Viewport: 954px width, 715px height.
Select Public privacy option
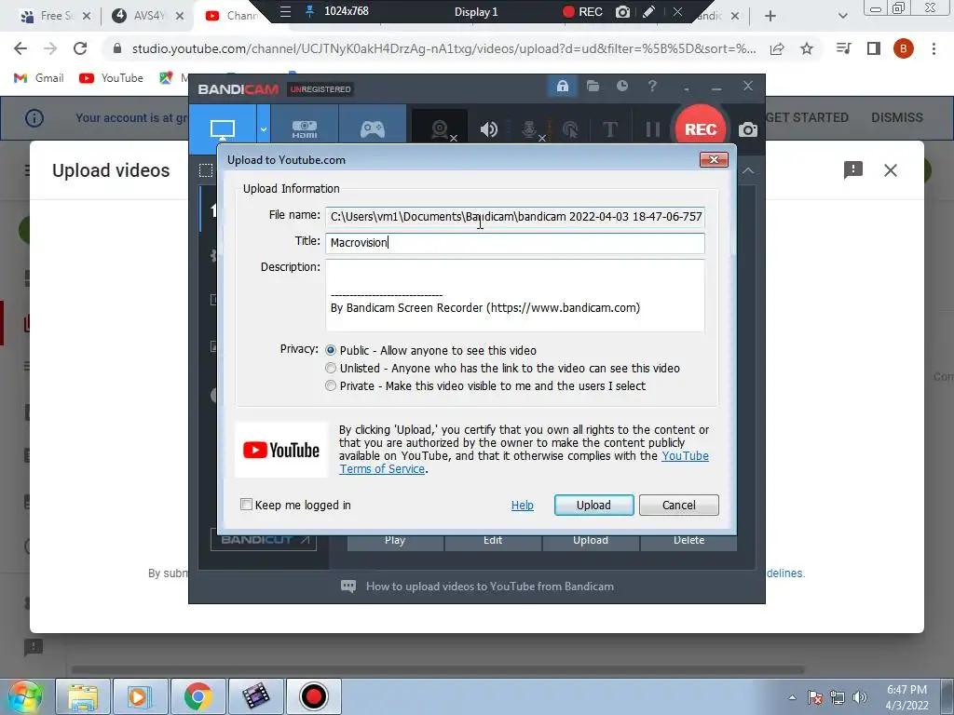331,350
